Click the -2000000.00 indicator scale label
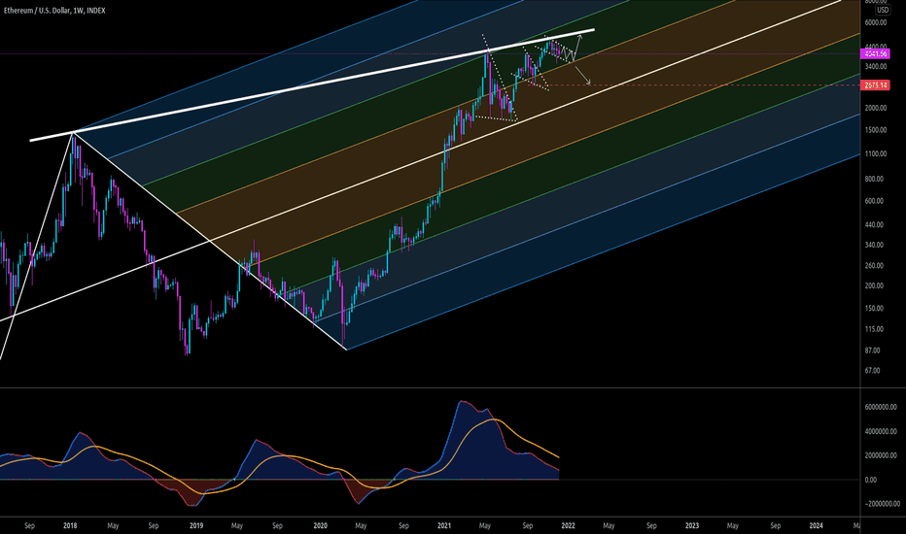The height and width of the screenshot is (534, 906). pyautogui.click(x=883, y=504)
